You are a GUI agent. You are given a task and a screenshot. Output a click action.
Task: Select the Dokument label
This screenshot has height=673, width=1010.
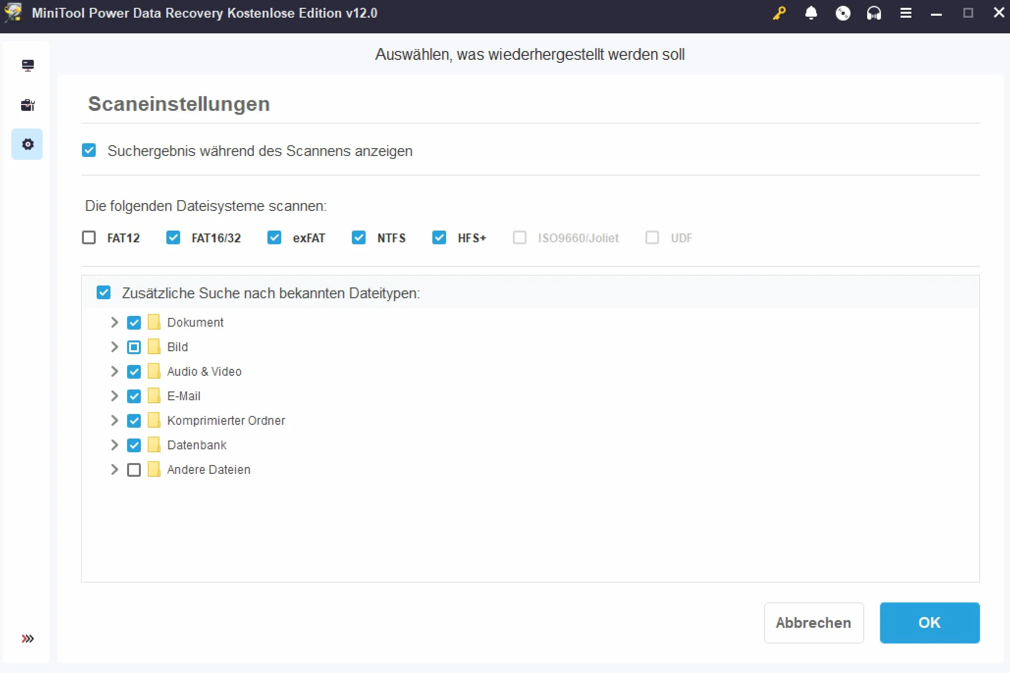pos(195,322)
